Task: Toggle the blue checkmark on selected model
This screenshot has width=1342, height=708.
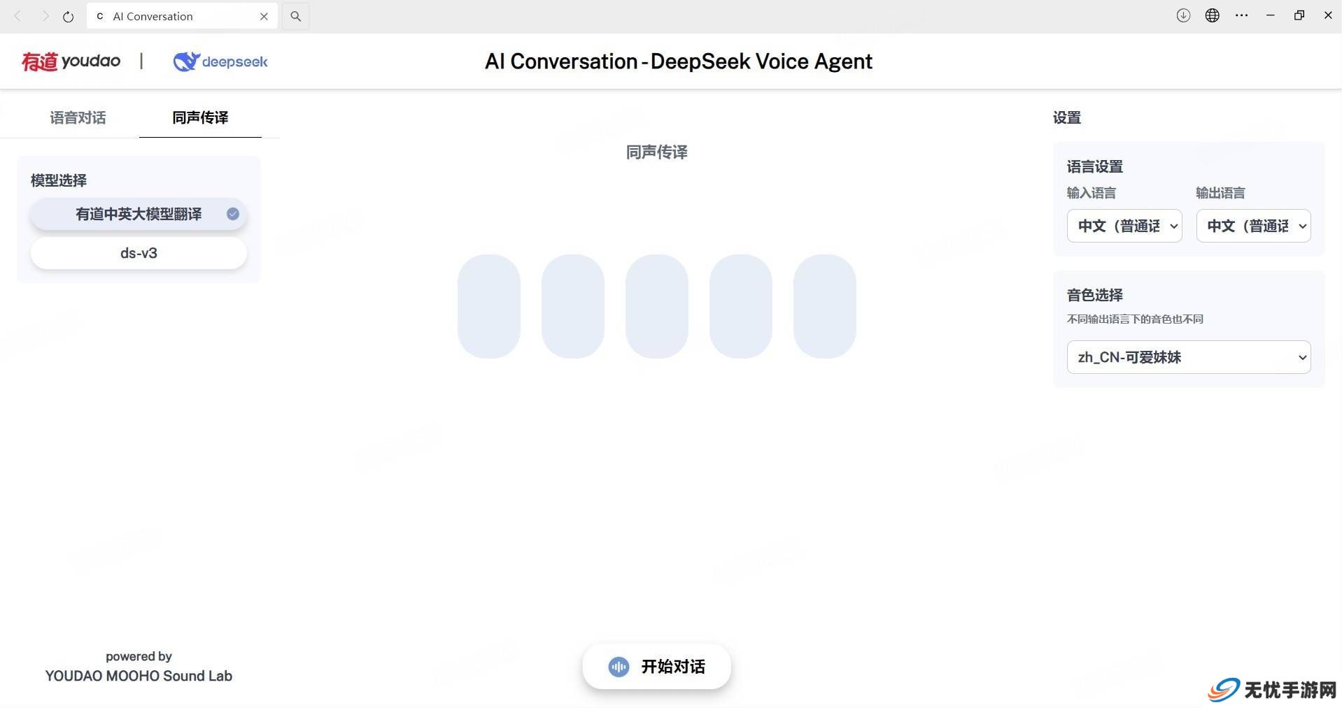Action: [233, 214]
